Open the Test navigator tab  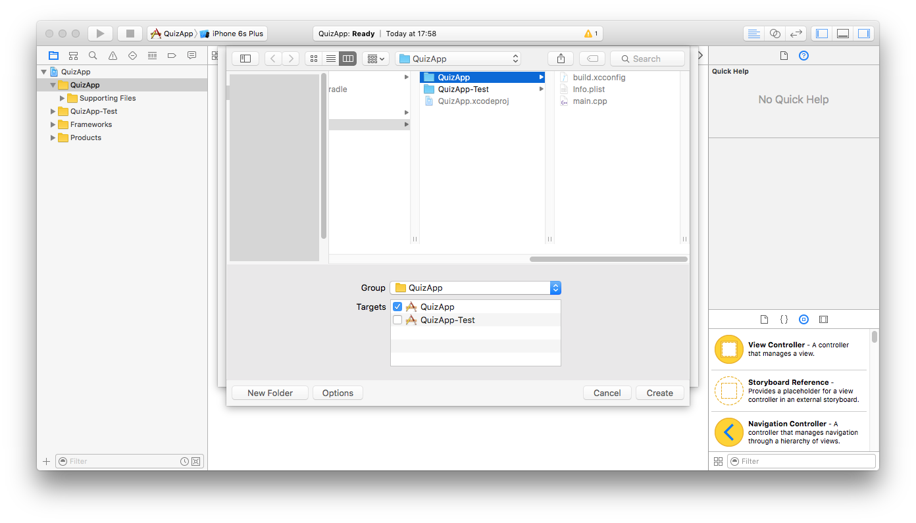pyautogui.click(x=132, y=56)
